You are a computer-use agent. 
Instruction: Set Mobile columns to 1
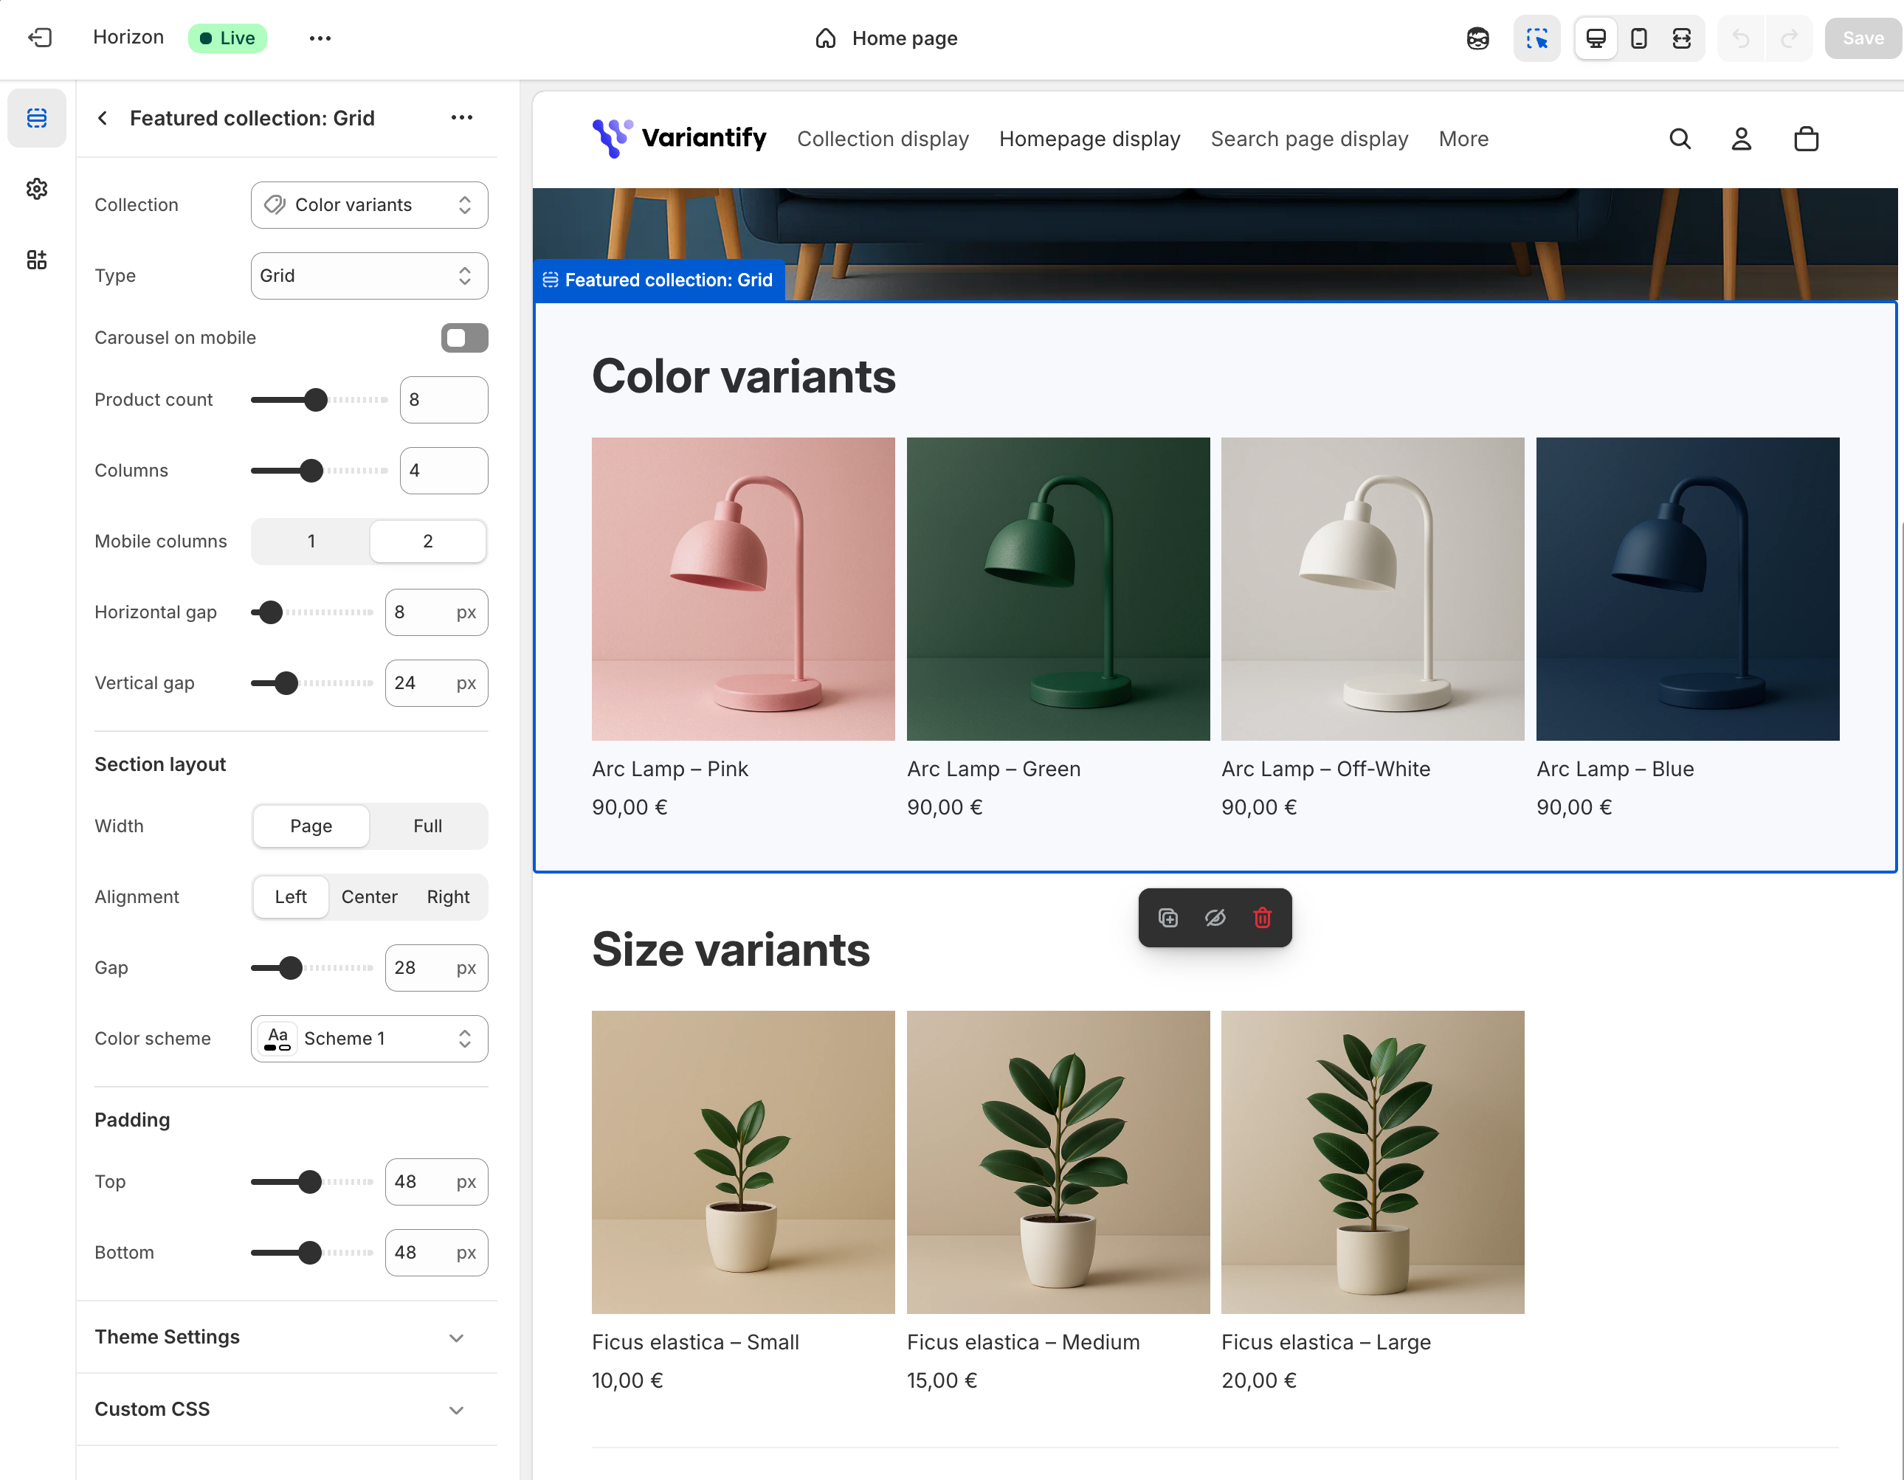pos(311,542)
